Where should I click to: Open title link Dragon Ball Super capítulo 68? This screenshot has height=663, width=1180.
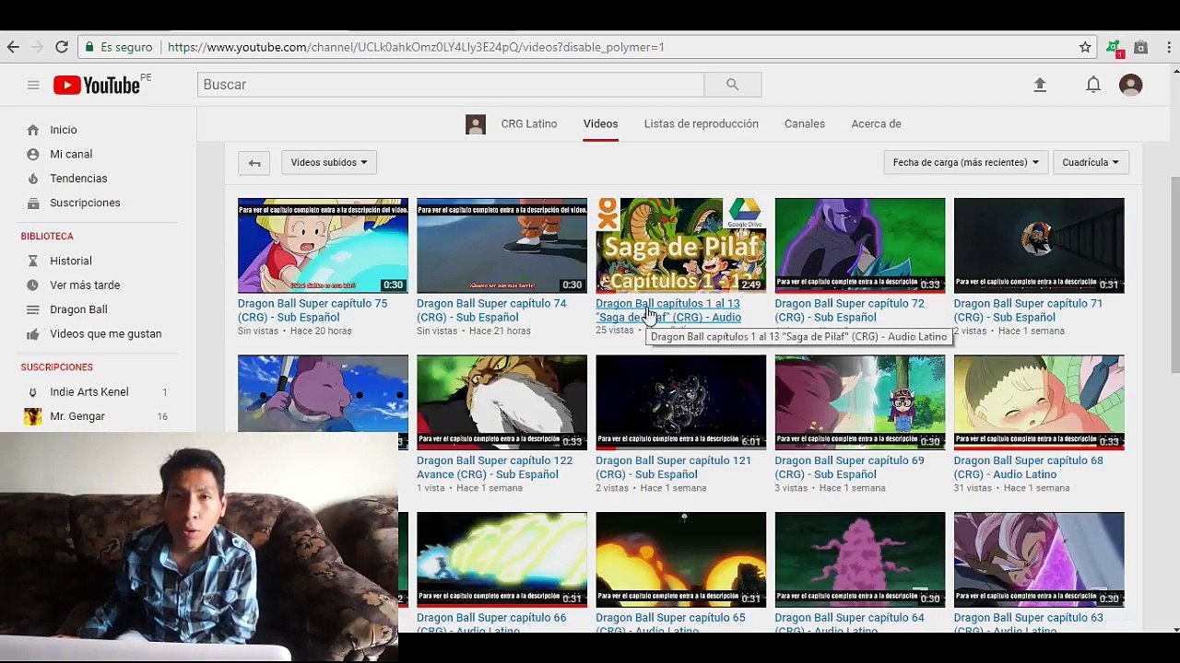point(1028,468)
